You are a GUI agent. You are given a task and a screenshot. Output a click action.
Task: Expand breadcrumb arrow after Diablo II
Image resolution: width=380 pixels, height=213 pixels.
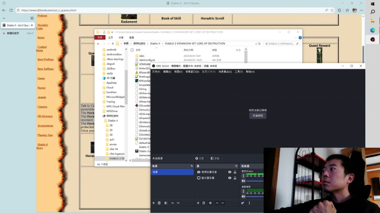pyautogui.click(x=162, y=44)
